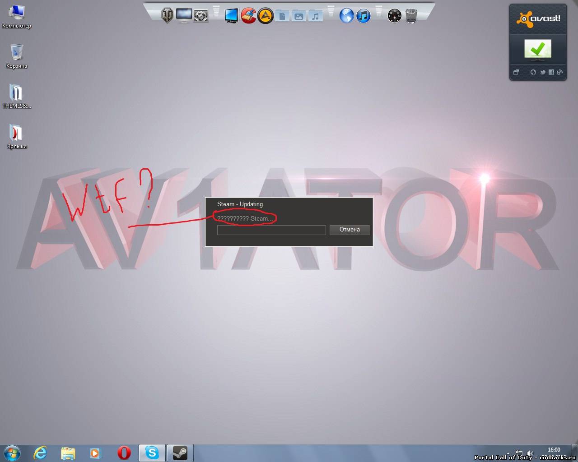Open the THEMES& desktop folder

[17, 97]
